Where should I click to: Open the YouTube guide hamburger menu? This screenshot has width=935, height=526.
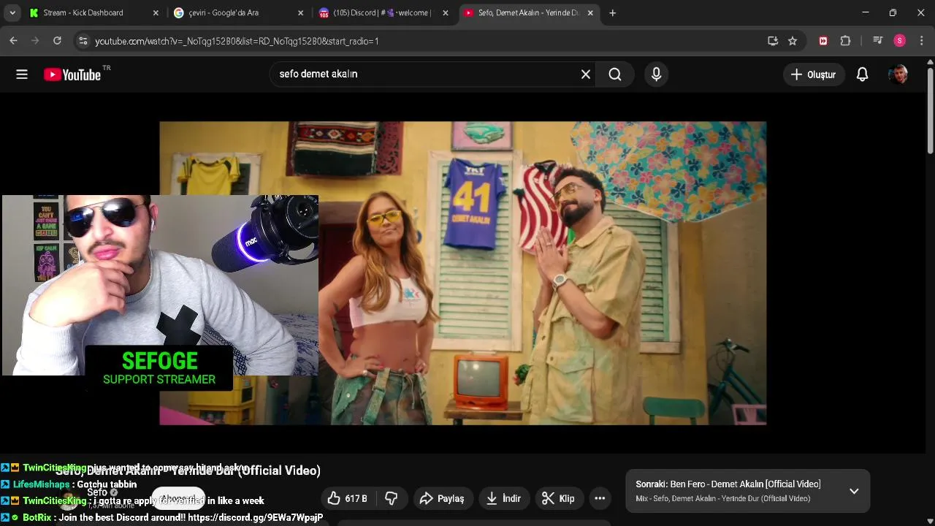point(22,74)
